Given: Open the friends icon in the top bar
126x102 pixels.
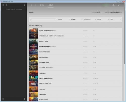Looking at the screenshot, I should point(114,5).
